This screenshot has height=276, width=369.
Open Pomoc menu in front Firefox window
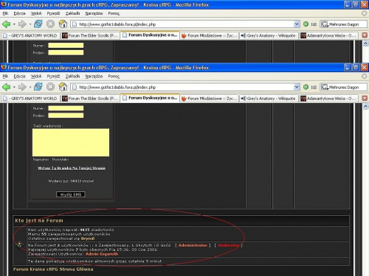pos(114,77)
